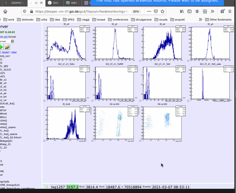Click the tracking protection shield icon
The height and width of the screenshot is (193, 236).
coord(25,12)
